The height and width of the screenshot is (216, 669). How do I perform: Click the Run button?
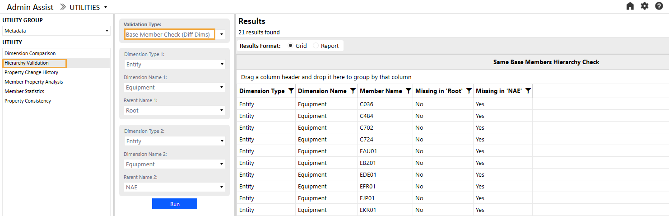pyautogui.click(x=175, y=204)
